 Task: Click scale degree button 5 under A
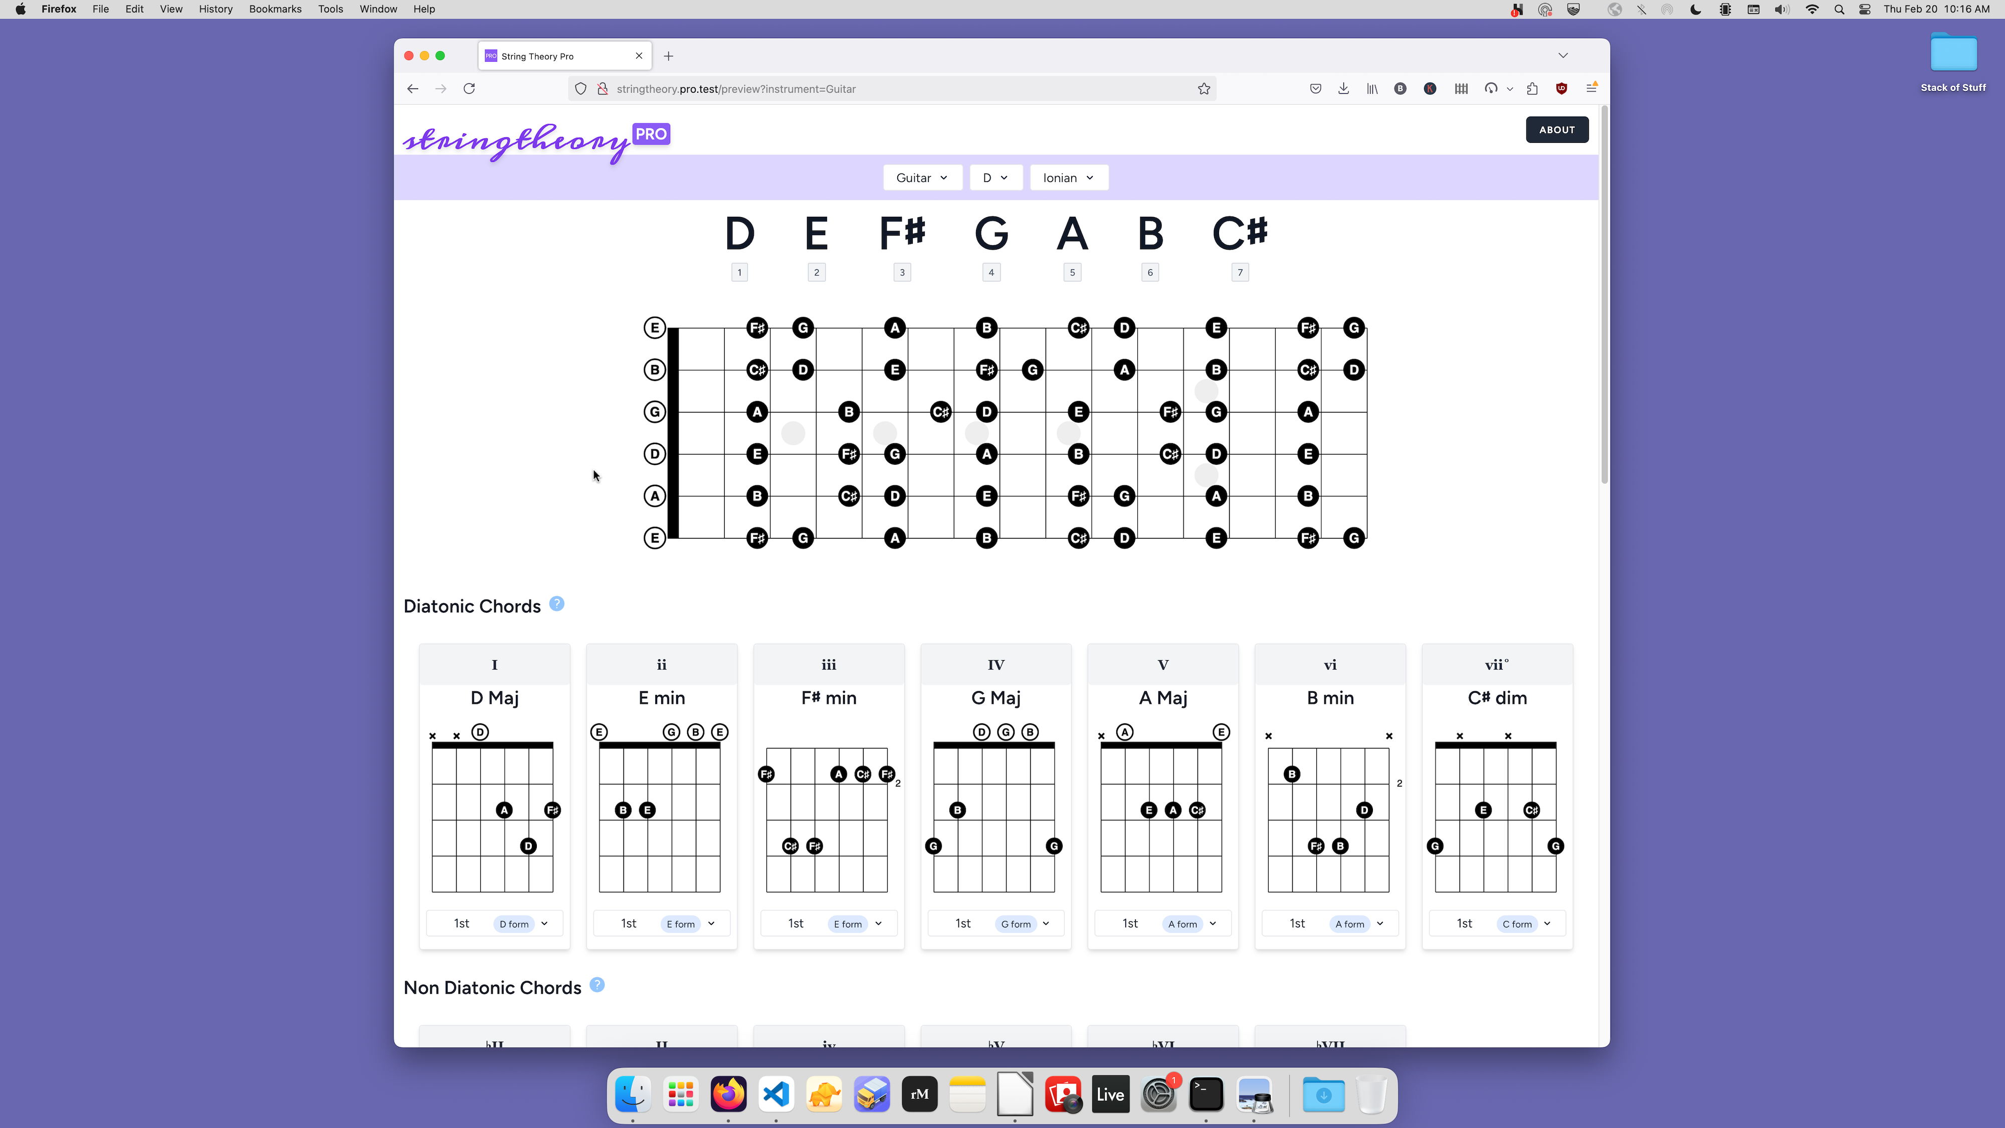pos(1073,272)
